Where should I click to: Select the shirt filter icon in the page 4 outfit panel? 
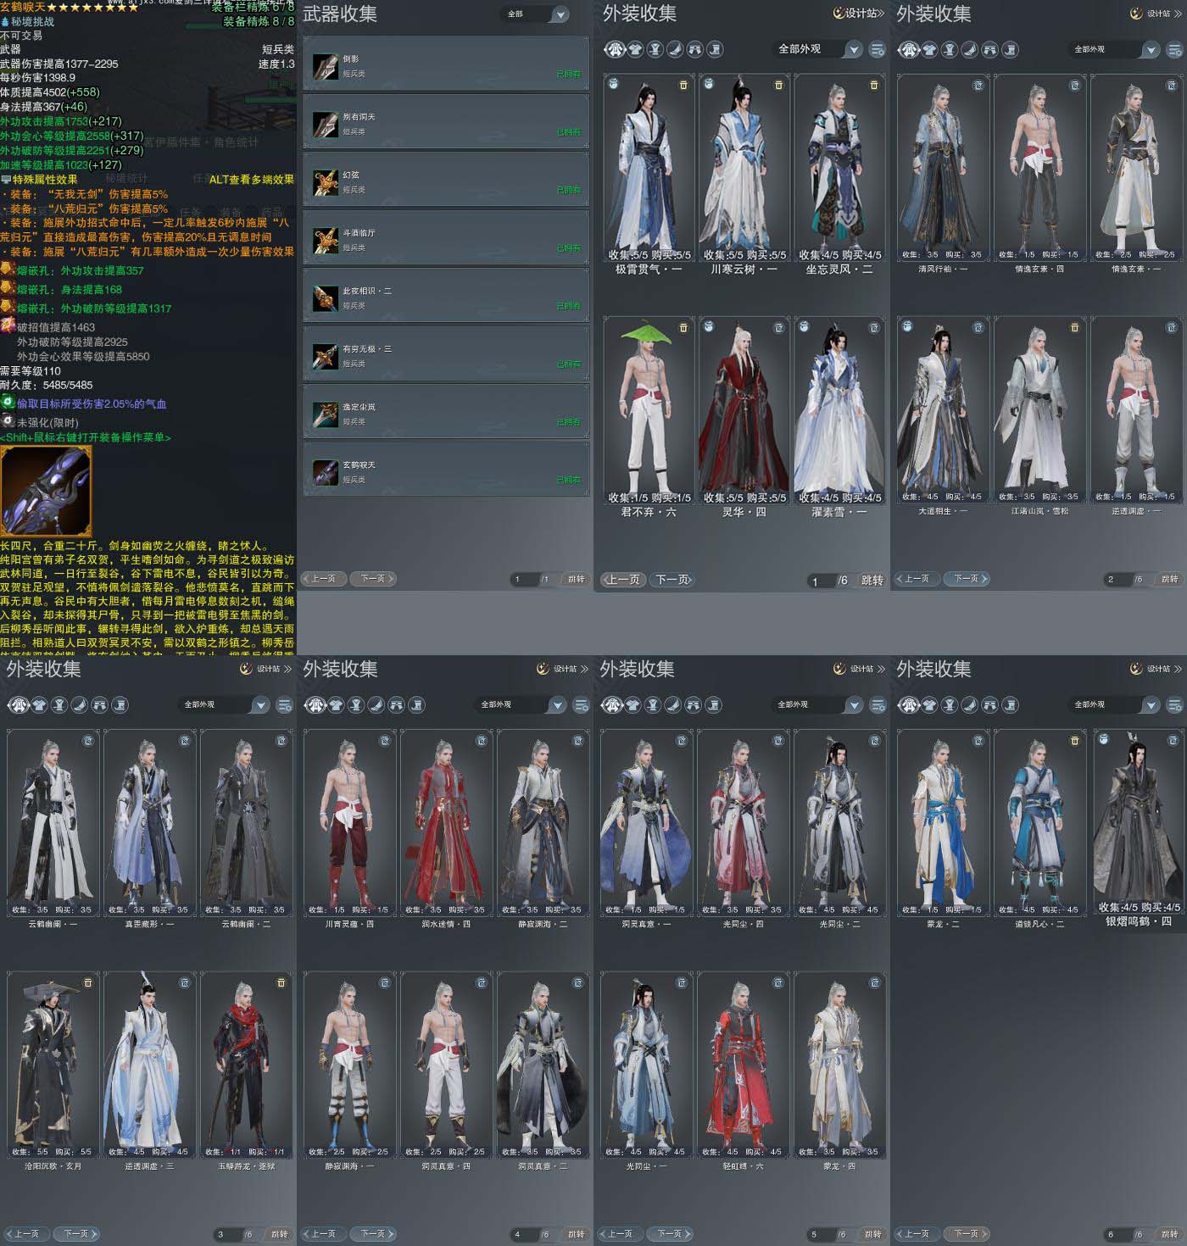coord(336,704)
